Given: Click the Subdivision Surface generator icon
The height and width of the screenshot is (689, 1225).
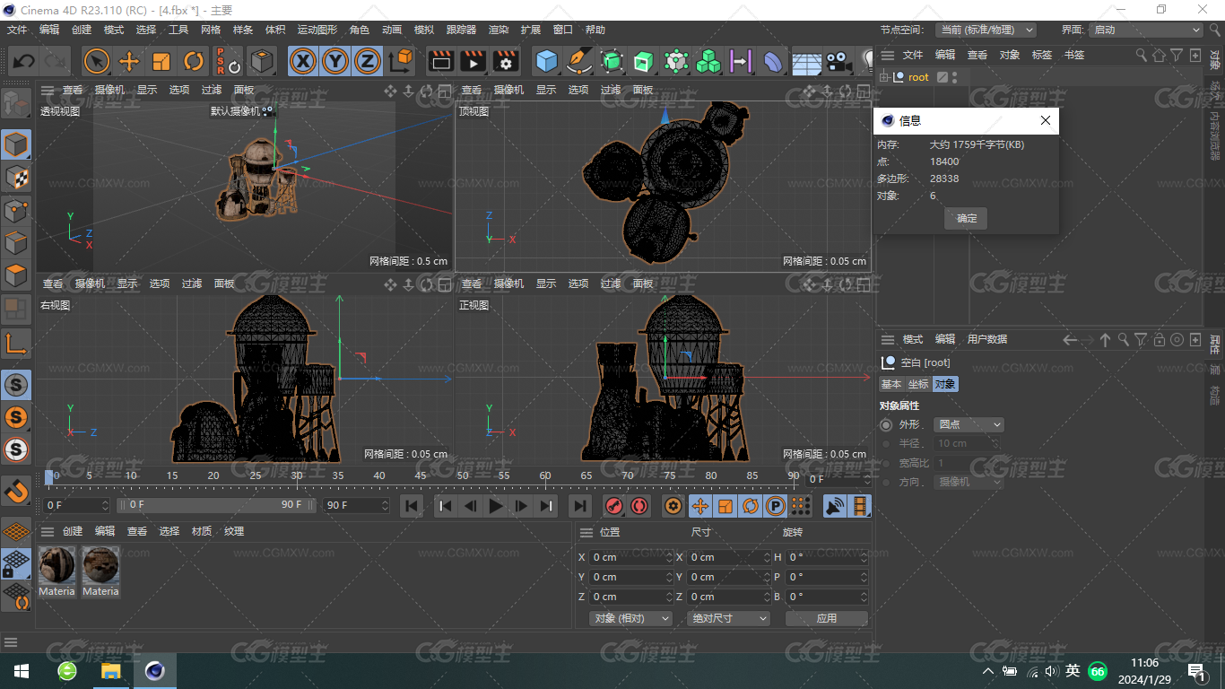Looking at the screenshot, I should click(x=612, y=61).
